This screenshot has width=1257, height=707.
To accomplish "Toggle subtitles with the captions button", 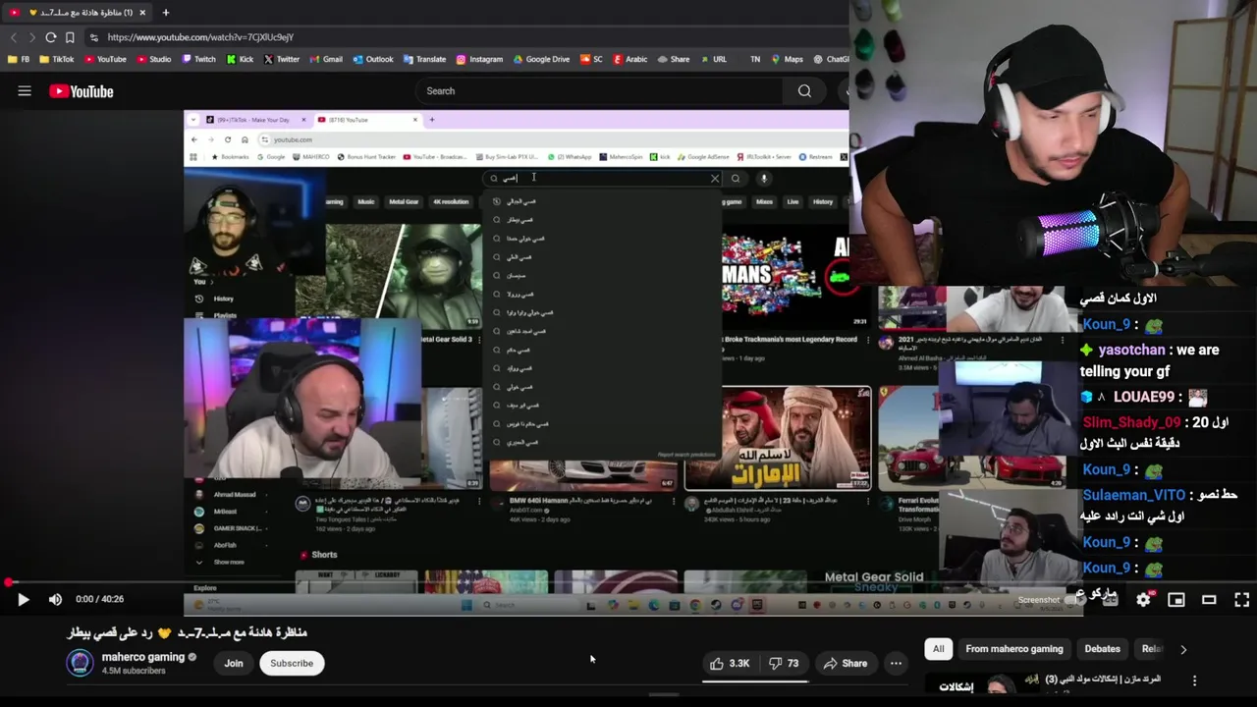I will pos(1110,599).
